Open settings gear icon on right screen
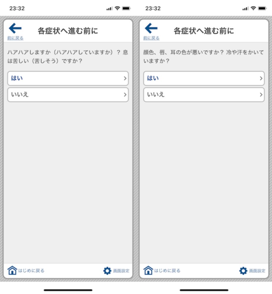Image resolution: width=272 pixels, height=294 pixels. pos(243,271)
